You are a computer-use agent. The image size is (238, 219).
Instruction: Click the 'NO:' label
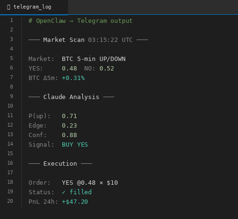click(x=89, y=69)
